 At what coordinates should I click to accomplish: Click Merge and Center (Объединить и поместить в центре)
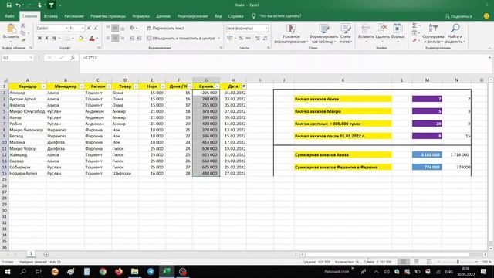(181, 38)
